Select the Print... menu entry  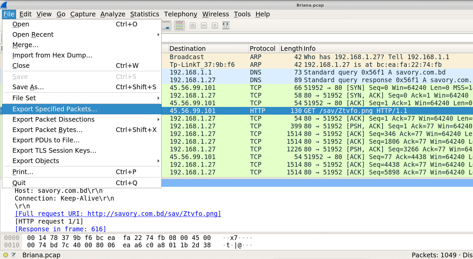(x=82, y=172)
